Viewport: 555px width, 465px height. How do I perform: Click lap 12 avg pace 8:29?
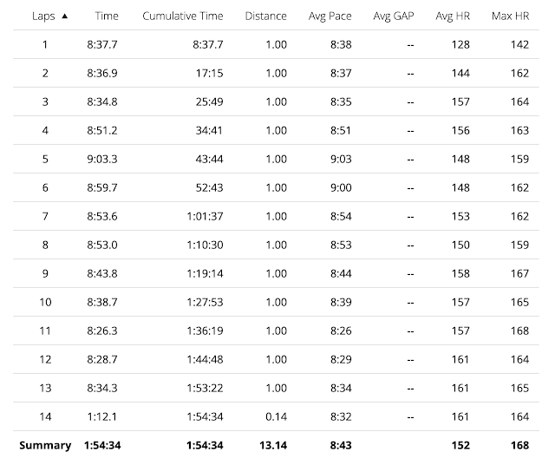click(x=340, y=359)
